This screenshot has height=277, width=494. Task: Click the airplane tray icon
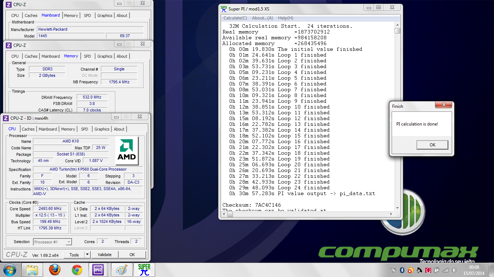[393, 270]
